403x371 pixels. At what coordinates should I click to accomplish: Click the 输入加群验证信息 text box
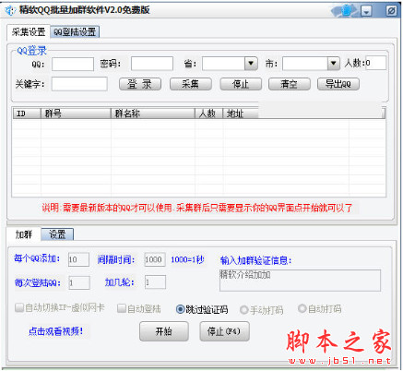tap(300, 281)
